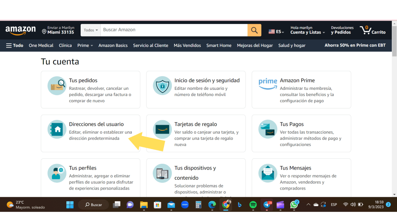This screenshot has width=397, height=223.
Task: Open One Medical in navigation bar
Action: pos(41,46)
